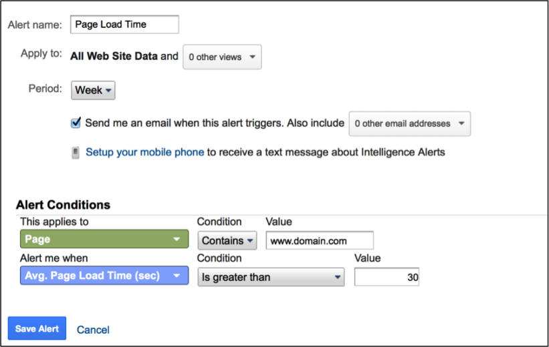Image resolution: width=549 pixels, height=347 pixels.
Task: Click the mobile phone icon
Action: tap(76, 153)
